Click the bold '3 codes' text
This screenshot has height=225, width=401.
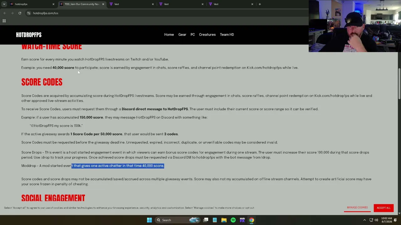coord(171,134)
